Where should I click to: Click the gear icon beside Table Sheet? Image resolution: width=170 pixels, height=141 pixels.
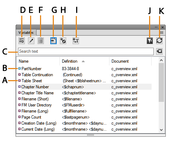click(x=19, y=80)
